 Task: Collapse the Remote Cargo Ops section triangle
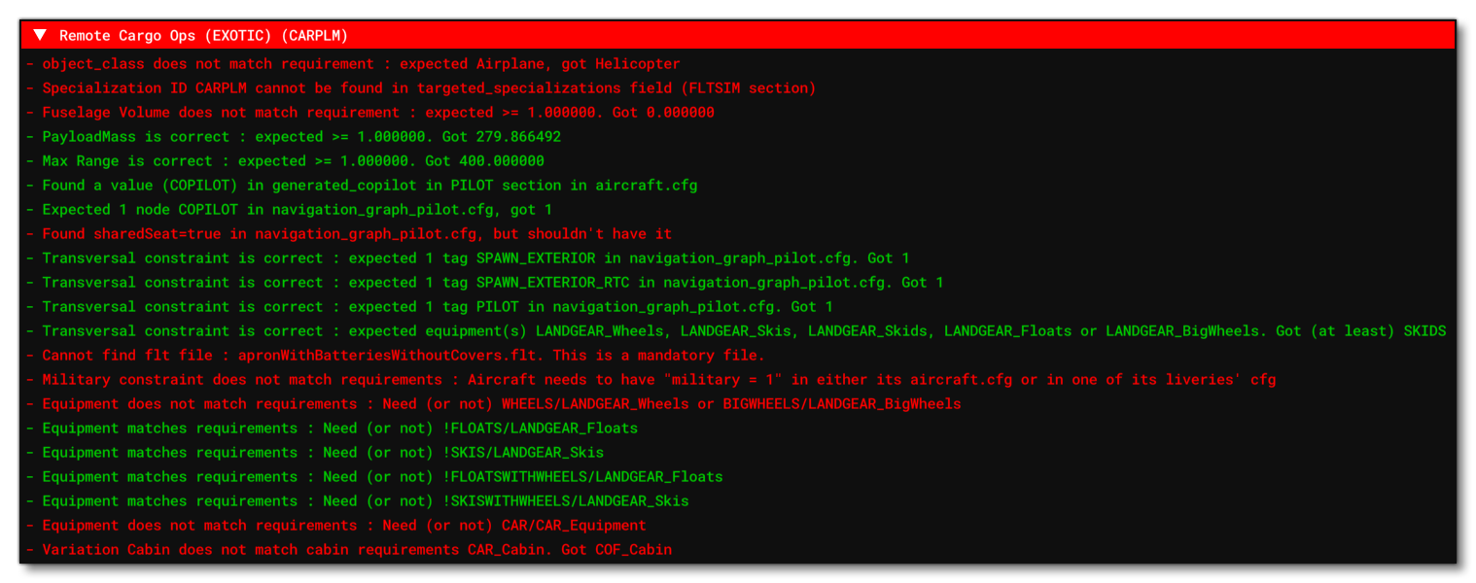(39, 35)
